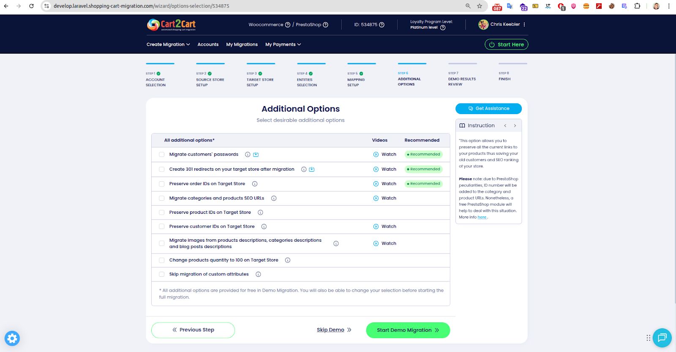Click download icon beside 301 redirects option
The width and height of the screenshot is (676, 352).
tap(312, 169)
